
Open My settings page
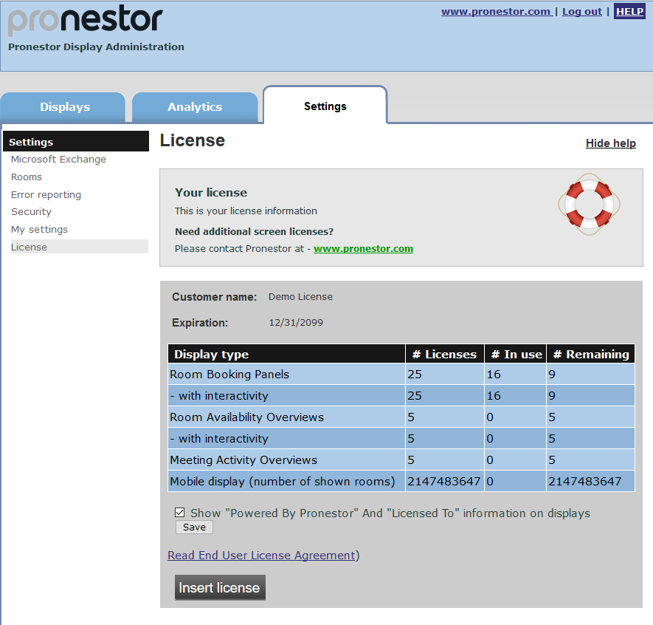point(39,230)
